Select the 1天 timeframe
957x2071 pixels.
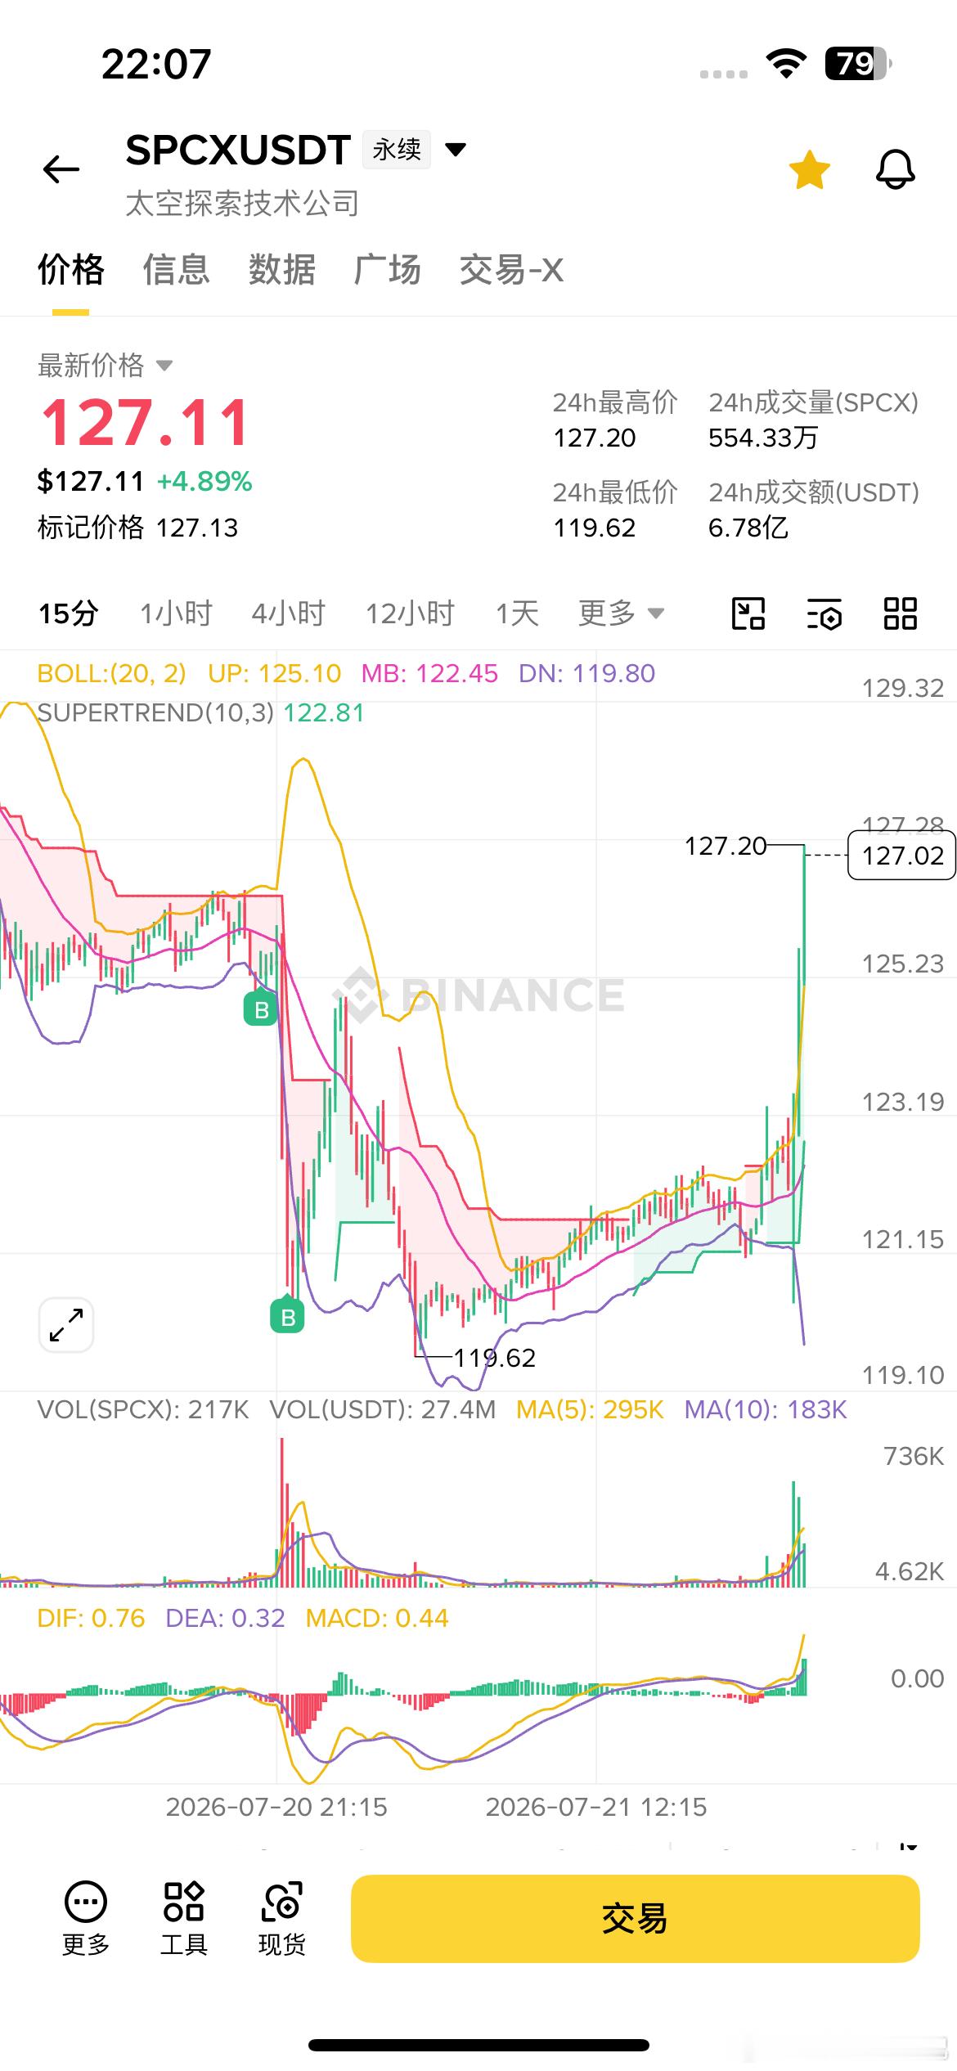[518, 613]
